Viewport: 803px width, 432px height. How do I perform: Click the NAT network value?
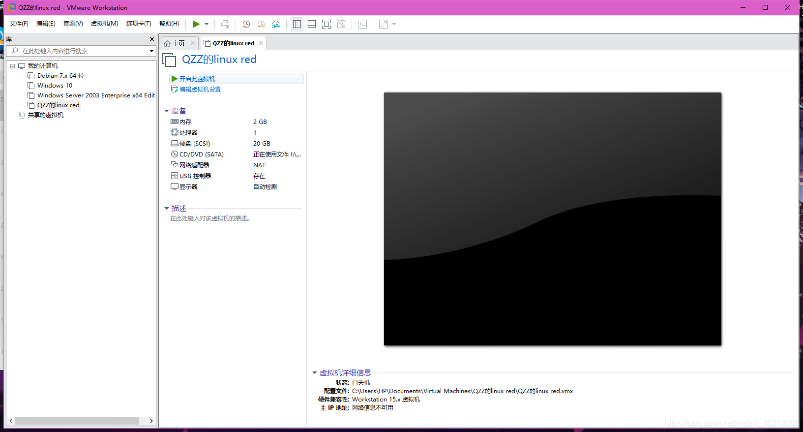(x=259, y=165)
